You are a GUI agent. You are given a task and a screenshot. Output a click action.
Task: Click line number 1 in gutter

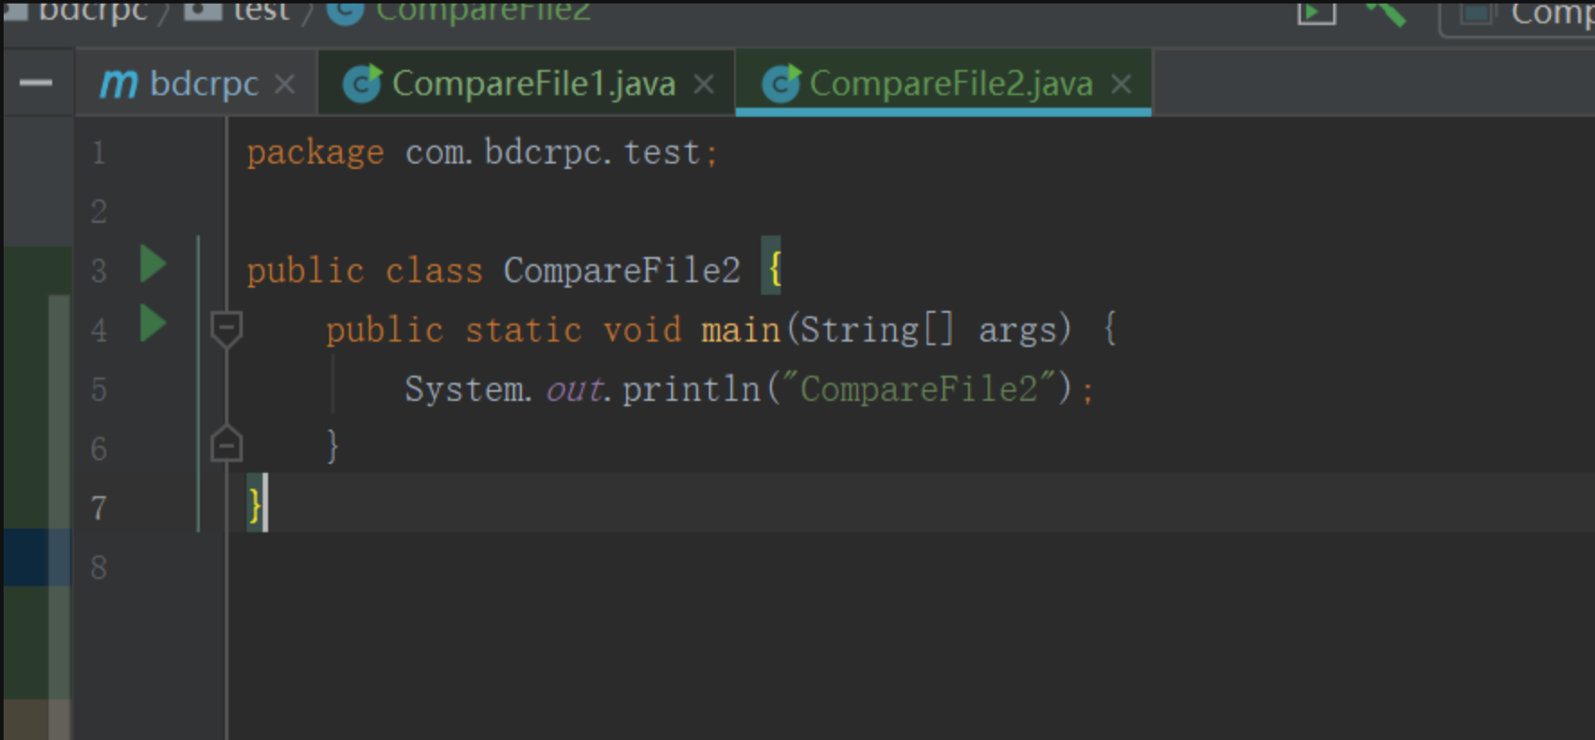(99, 153)
